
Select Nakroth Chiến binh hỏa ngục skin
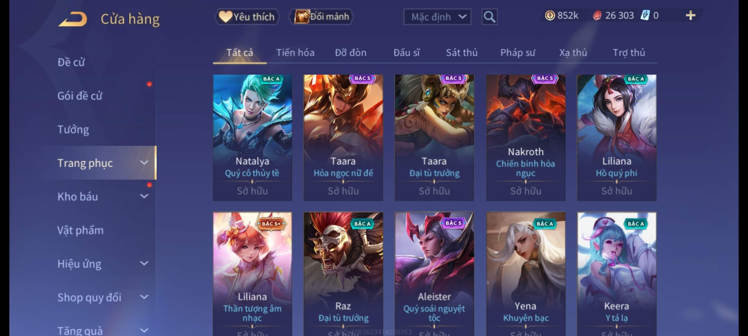526,138
